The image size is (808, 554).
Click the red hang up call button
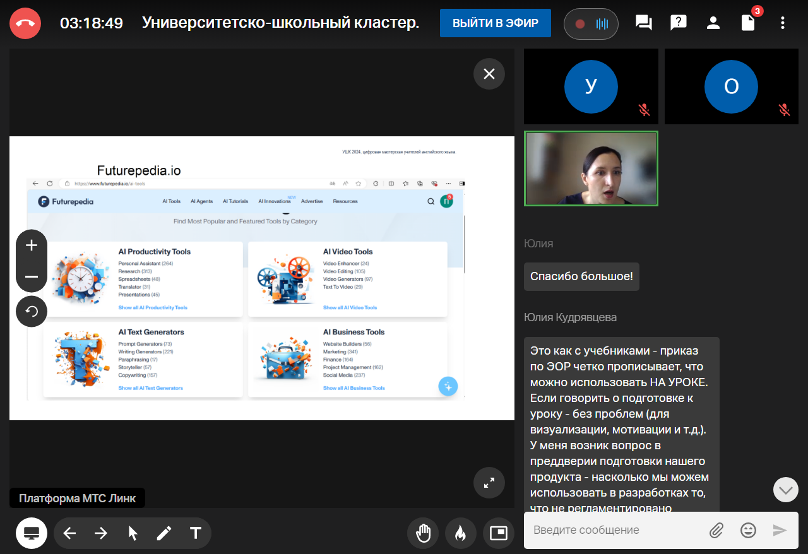25,23
